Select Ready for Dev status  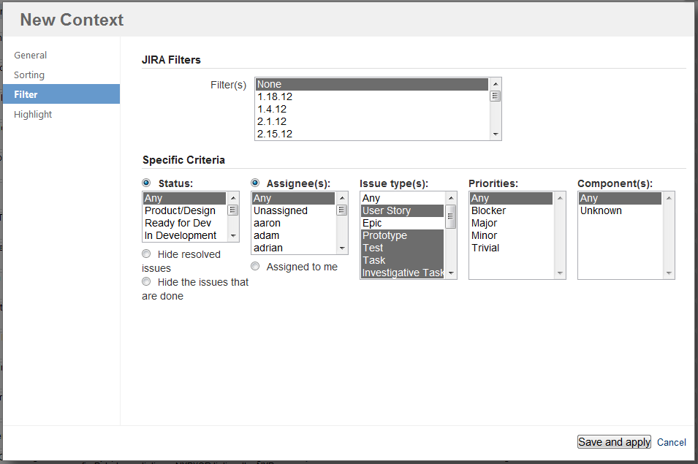click(184, 224)
